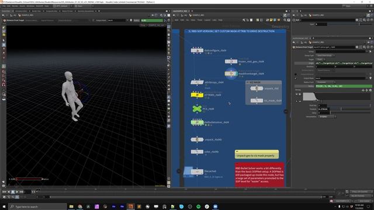Open File Explorer from the taskbar
The image size is (374, 210).
[71, 206]
